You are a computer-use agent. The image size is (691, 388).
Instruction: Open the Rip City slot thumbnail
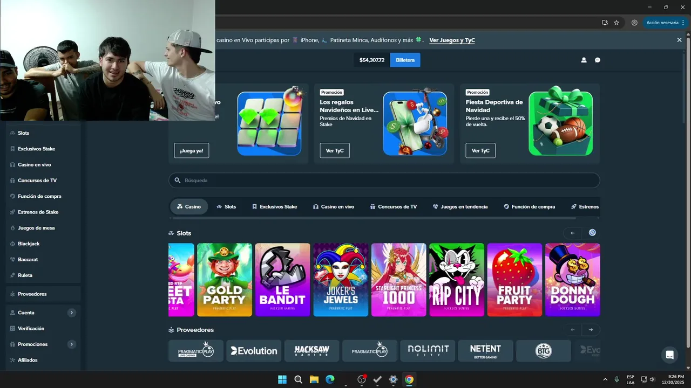[457, 280]
